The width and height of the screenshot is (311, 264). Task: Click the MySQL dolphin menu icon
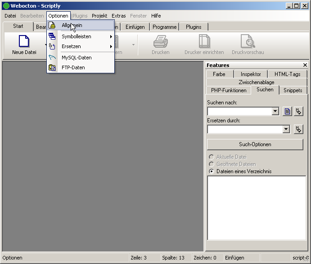point(52,58)
